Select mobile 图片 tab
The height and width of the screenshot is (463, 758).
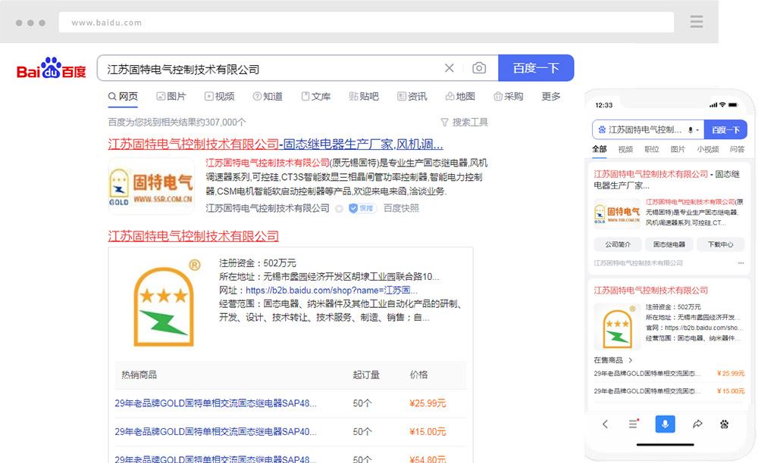pos(678,149)
